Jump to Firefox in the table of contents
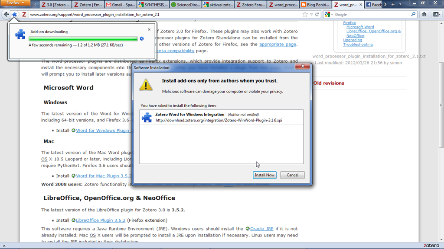Viewport: 444px width, 249px height. tap(349, 22)
